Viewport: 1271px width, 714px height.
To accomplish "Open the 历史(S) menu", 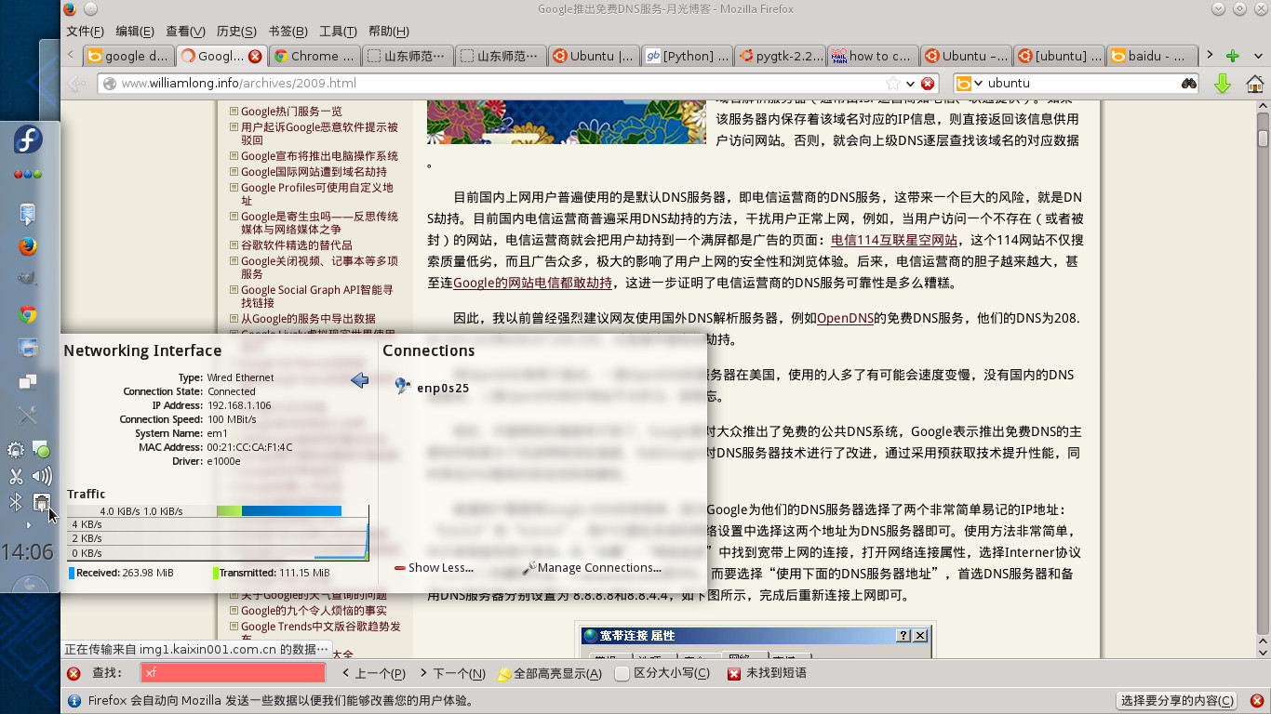I will click(236, 32).
